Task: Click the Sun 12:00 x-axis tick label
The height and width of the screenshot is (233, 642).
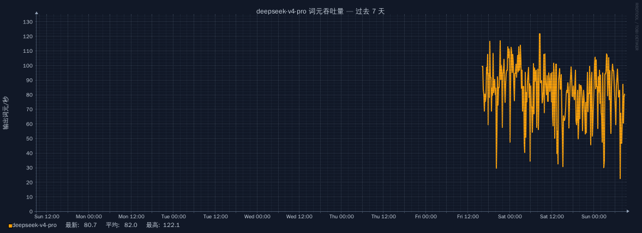Action: [x=47, y=217]
